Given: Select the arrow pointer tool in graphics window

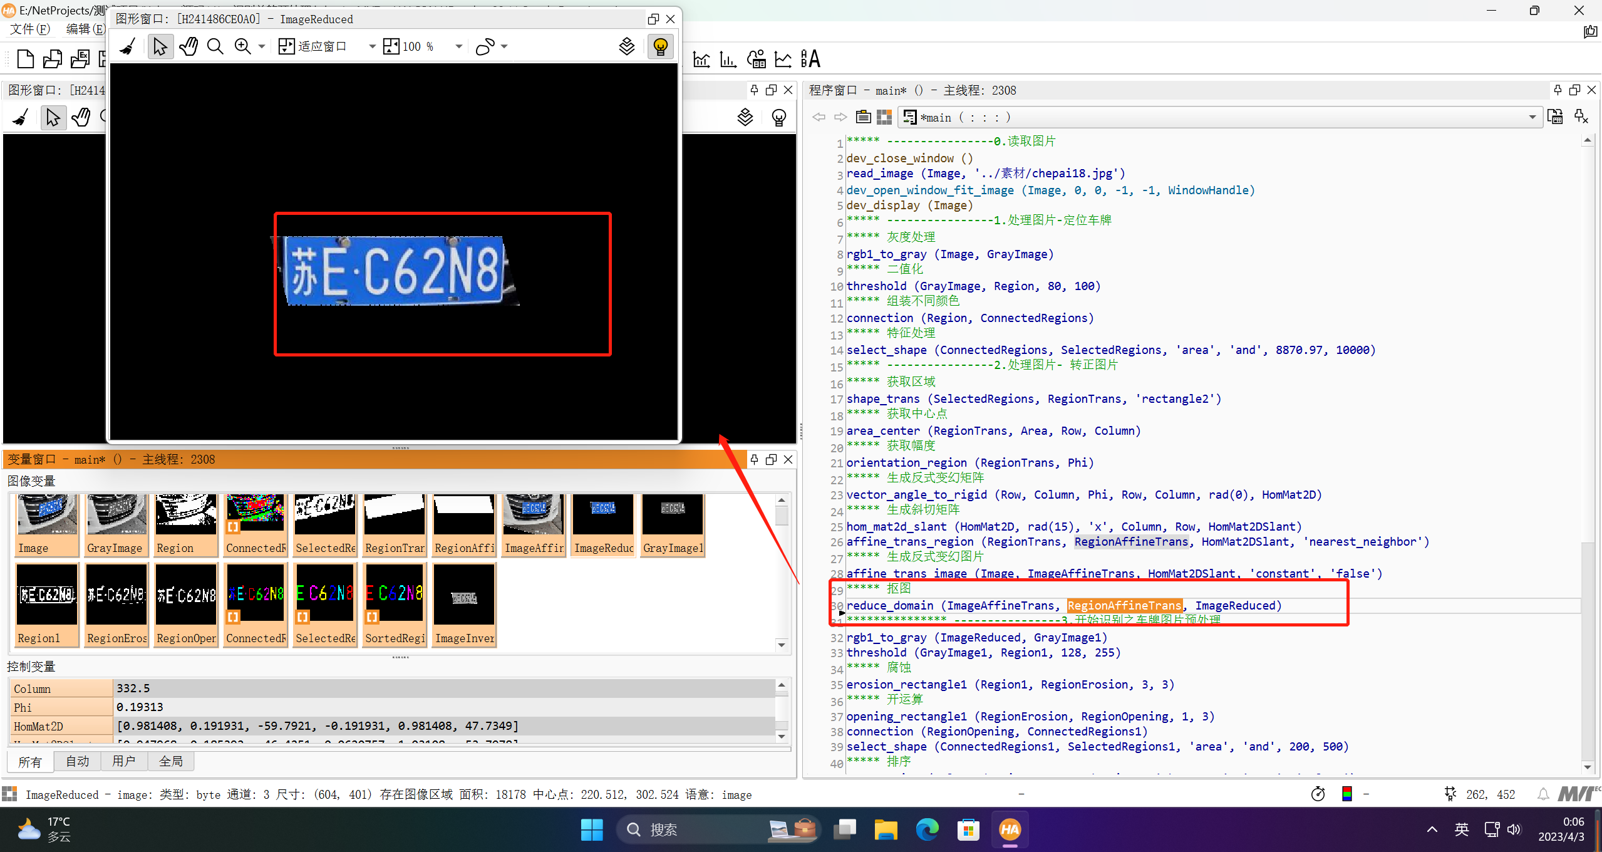Looking at the screenshot, I should pos(160,46).
